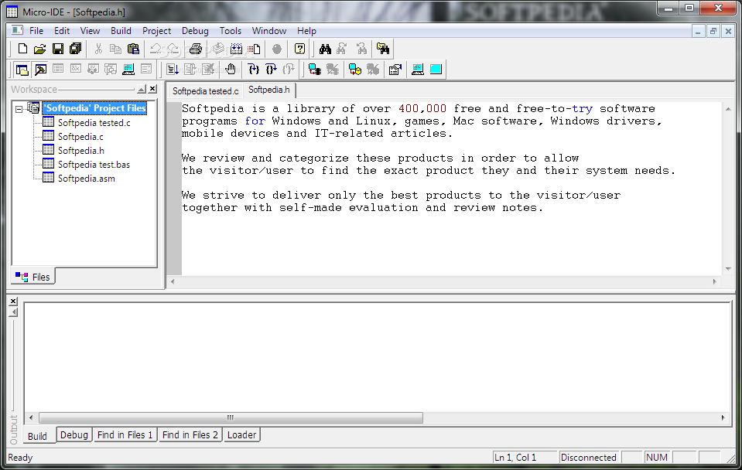Open the Edit menu
Viewport: 742px width, 470px height.
tap(62, 31)
